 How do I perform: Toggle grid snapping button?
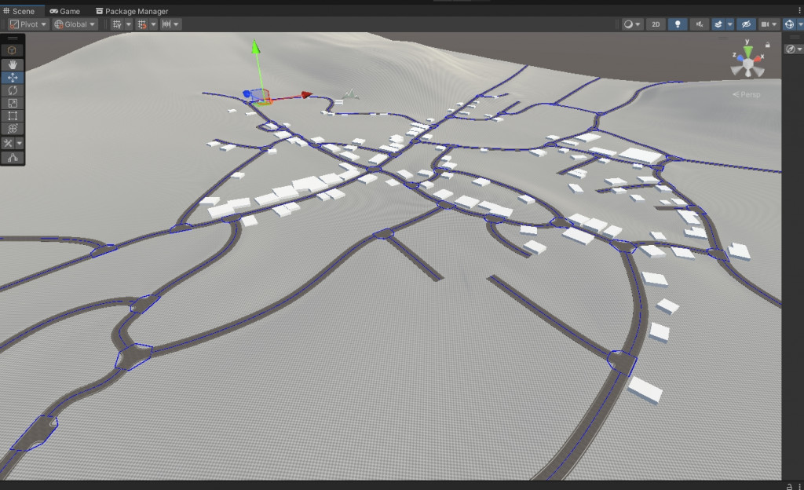(142, 24)
